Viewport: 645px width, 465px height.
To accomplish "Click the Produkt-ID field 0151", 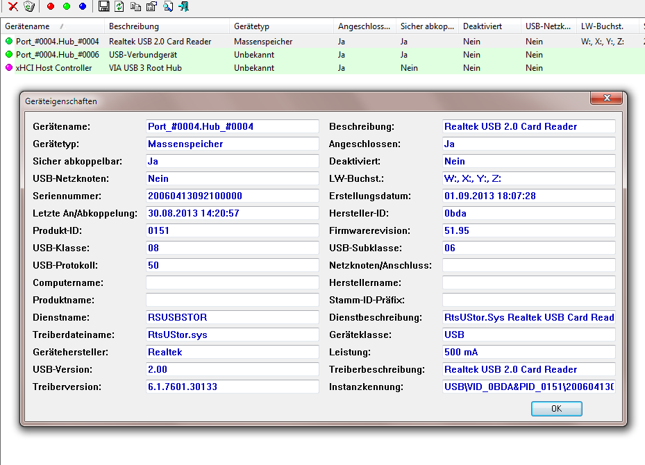I will pos(233,230).
